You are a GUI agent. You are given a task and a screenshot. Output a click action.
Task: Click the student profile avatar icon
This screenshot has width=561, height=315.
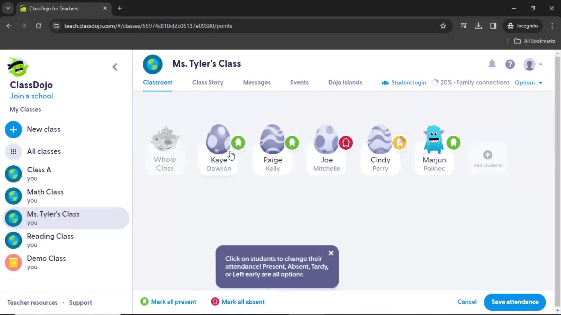point(530,64)
